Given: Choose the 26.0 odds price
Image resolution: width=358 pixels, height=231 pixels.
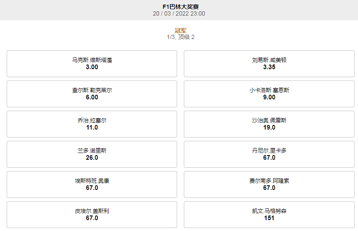Looking at the screenshot, I should click(92, 158).
